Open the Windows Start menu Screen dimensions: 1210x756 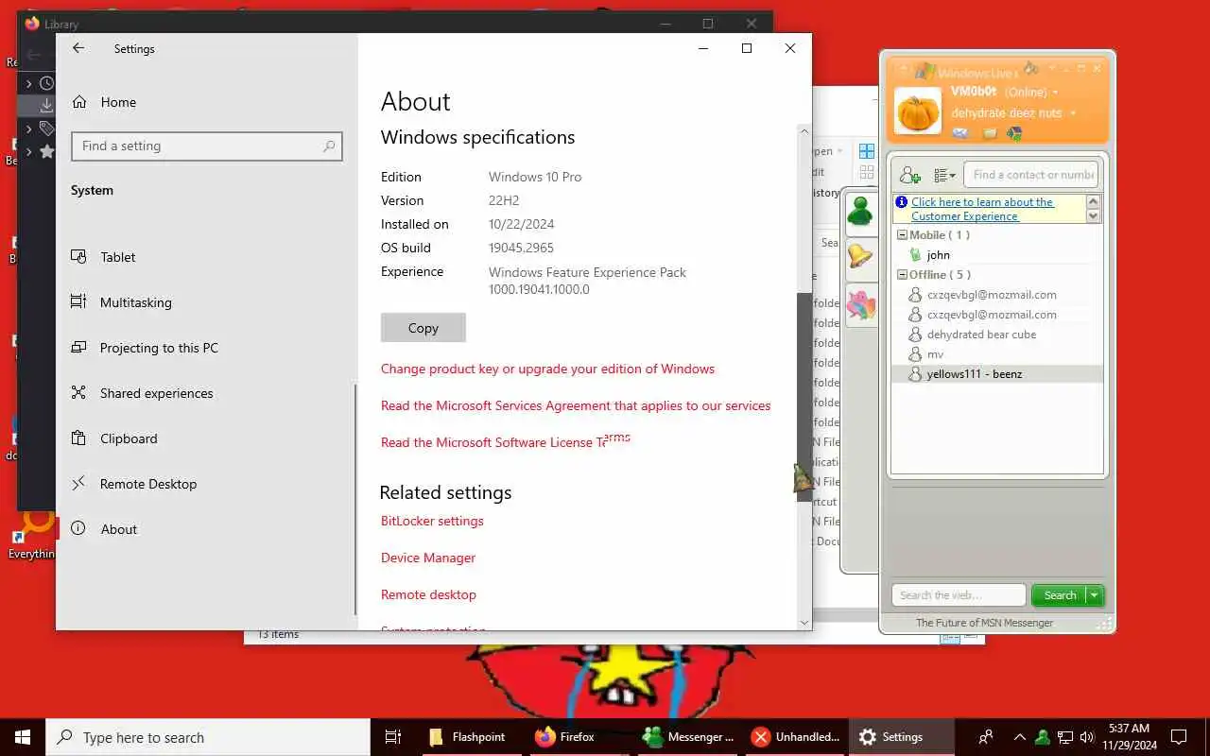(23, 737)
